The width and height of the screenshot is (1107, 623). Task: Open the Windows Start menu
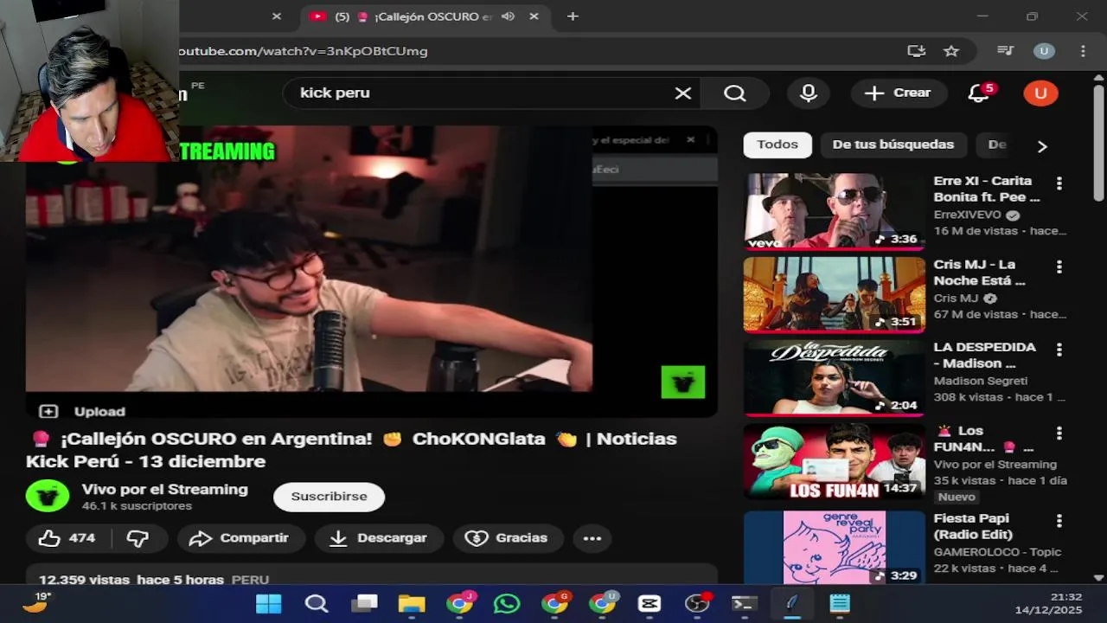(x=268, y=603)
